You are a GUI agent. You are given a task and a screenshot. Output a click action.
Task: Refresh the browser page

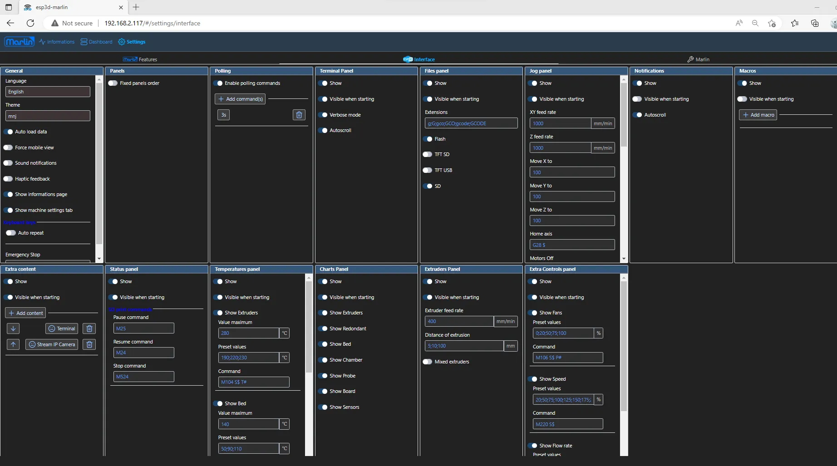coord(30,23)
